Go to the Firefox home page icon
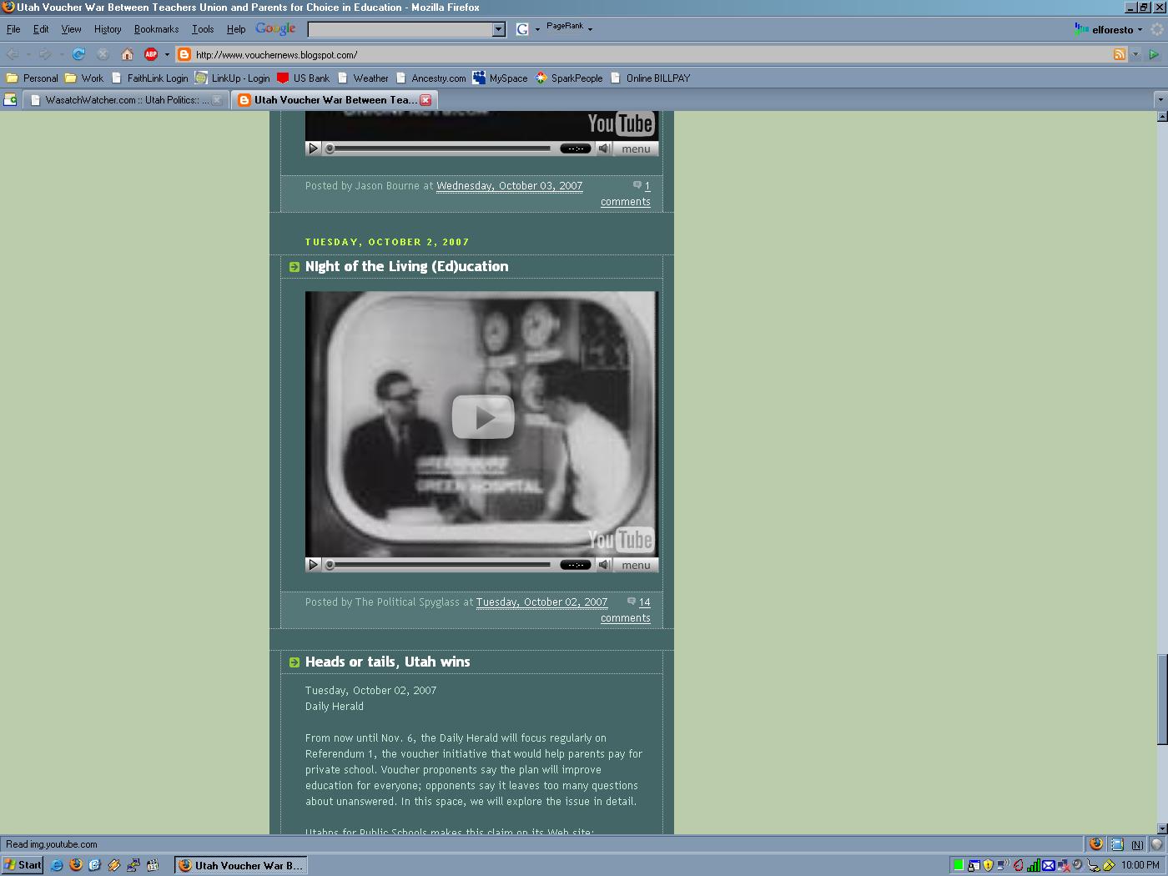Image resolution: width=1168 pixels, height=876 pixels. 127,54
